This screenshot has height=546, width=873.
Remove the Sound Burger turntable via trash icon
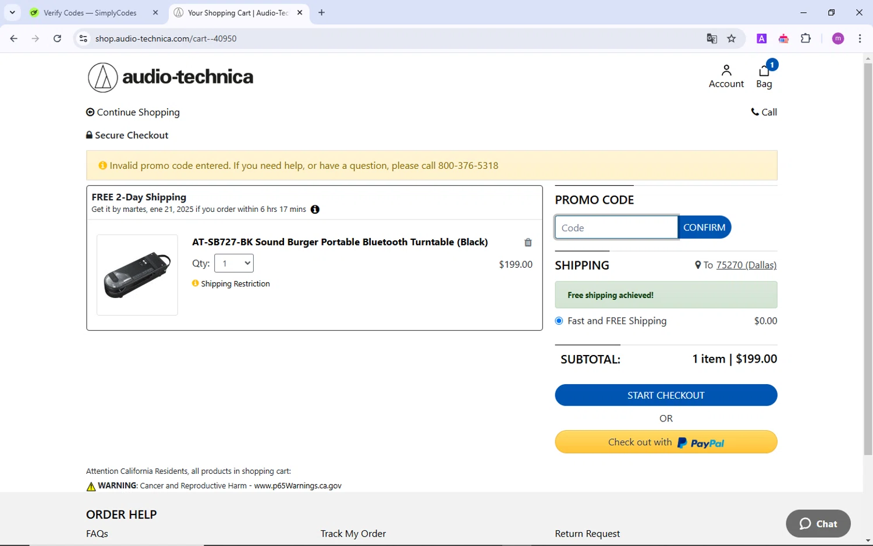[528, 242]
